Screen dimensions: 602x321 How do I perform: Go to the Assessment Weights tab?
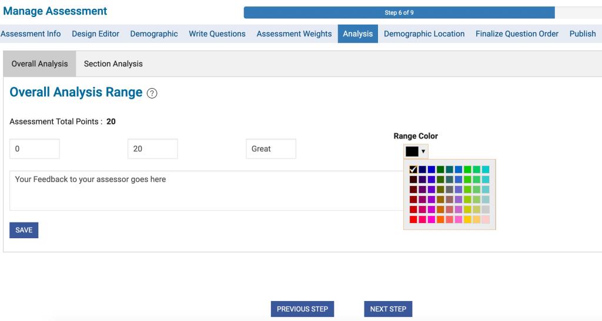point(294,33)
